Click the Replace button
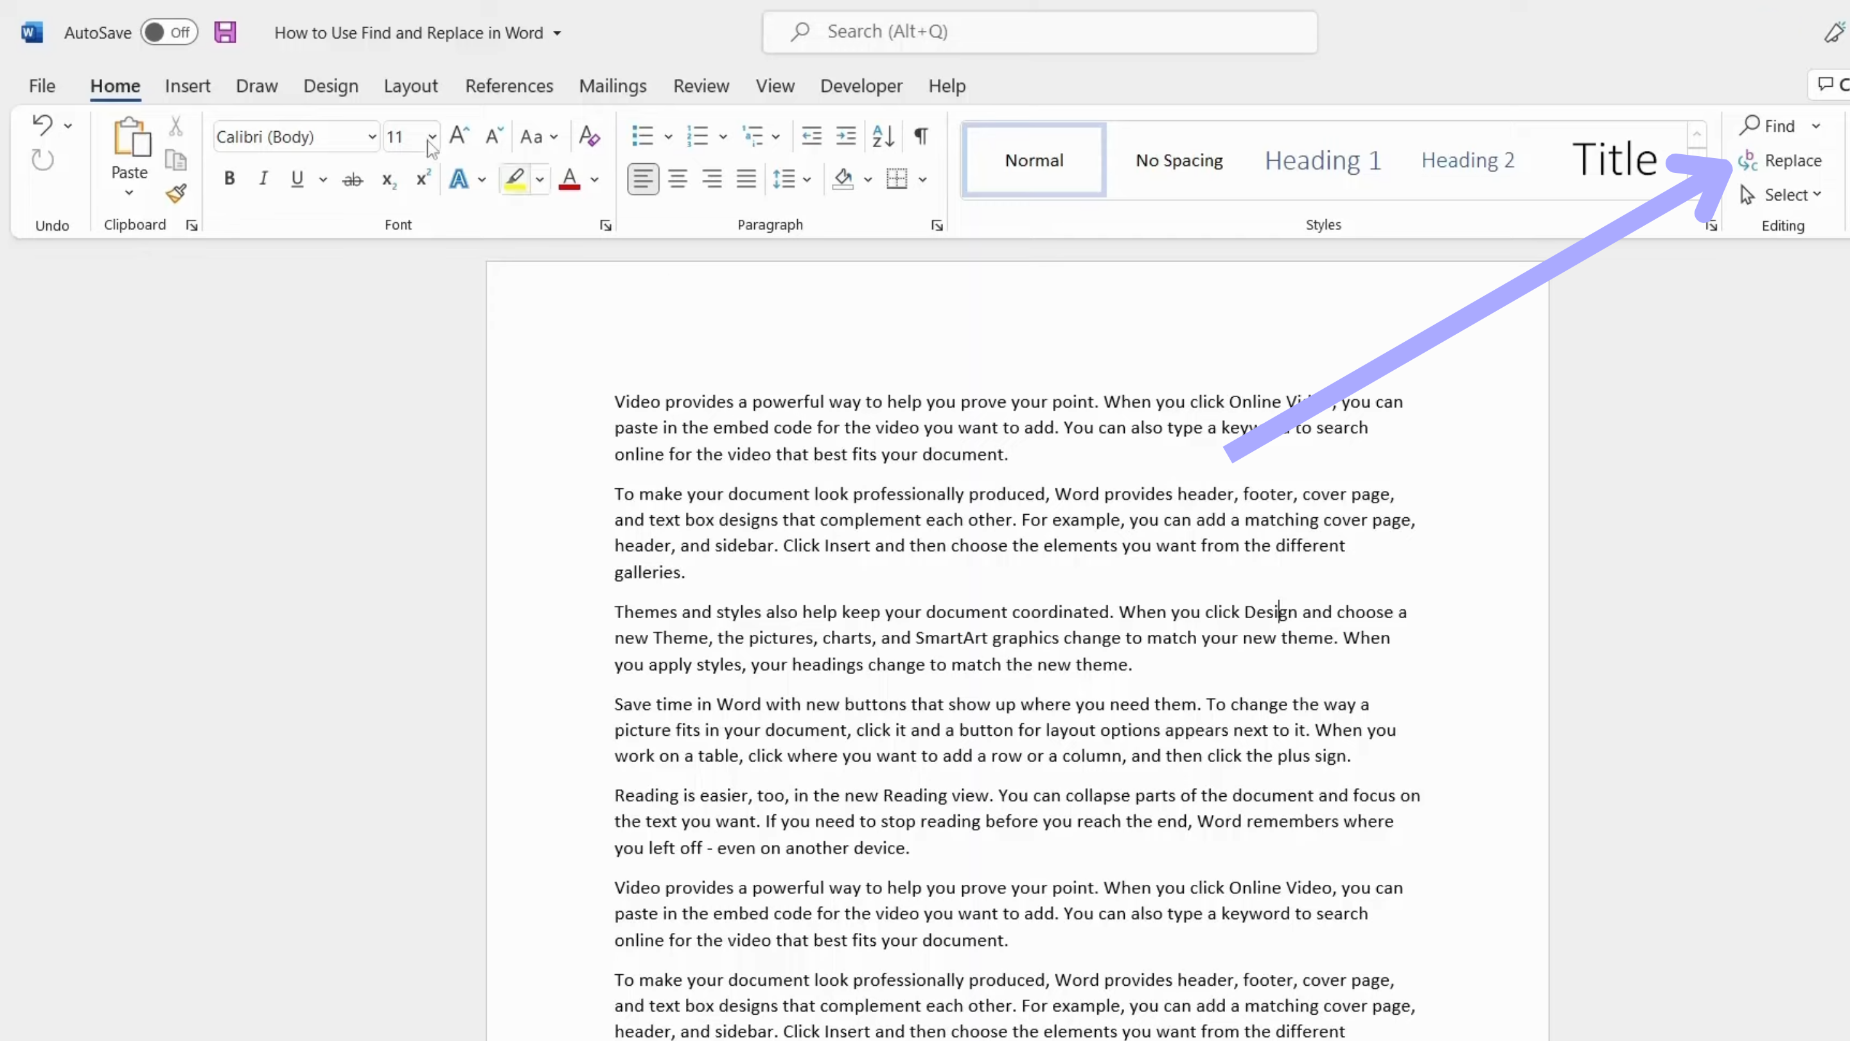Screen dimensions: 1850x1041 (x=1781, y=160)
